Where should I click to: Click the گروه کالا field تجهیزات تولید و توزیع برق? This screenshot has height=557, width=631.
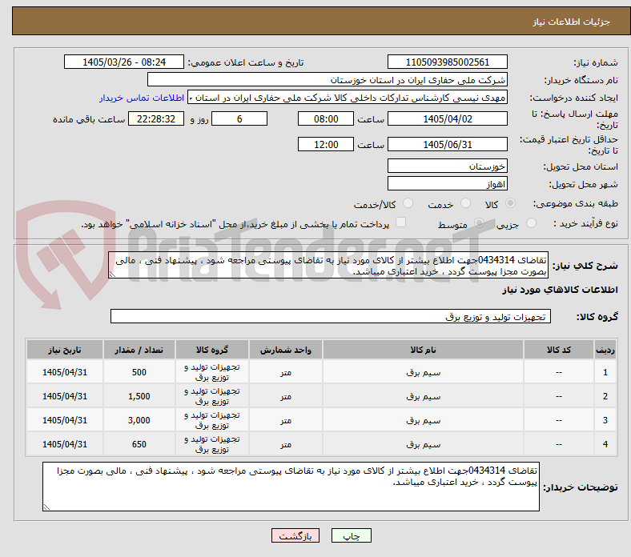pos(331,316)
